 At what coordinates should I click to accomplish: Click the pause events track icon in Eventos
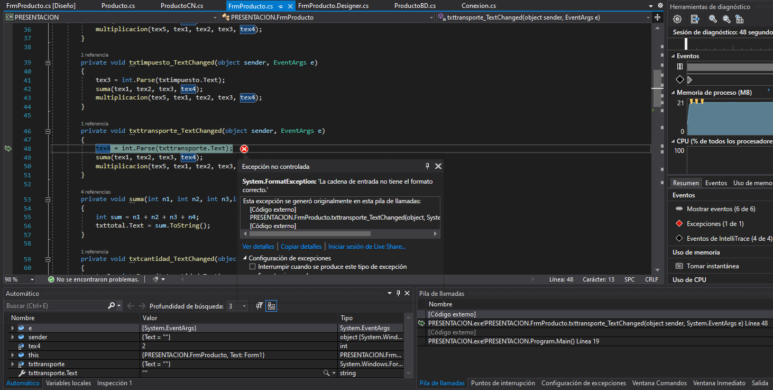pyautogui.click(x=680, y=67)
